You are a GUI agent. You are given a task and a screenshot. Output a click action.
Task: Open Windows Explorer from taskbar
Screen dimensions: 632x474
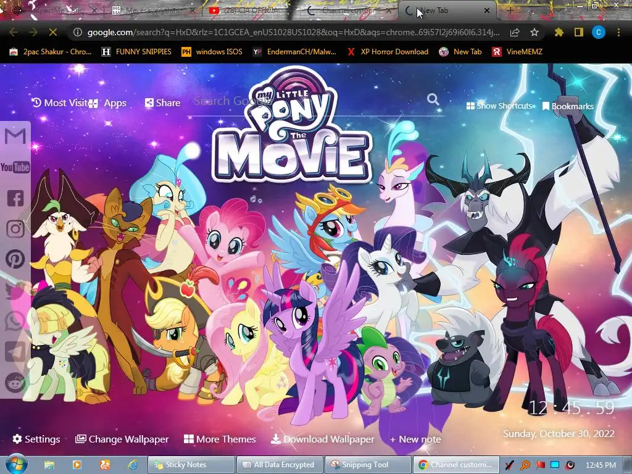click(x=49, y=465)
